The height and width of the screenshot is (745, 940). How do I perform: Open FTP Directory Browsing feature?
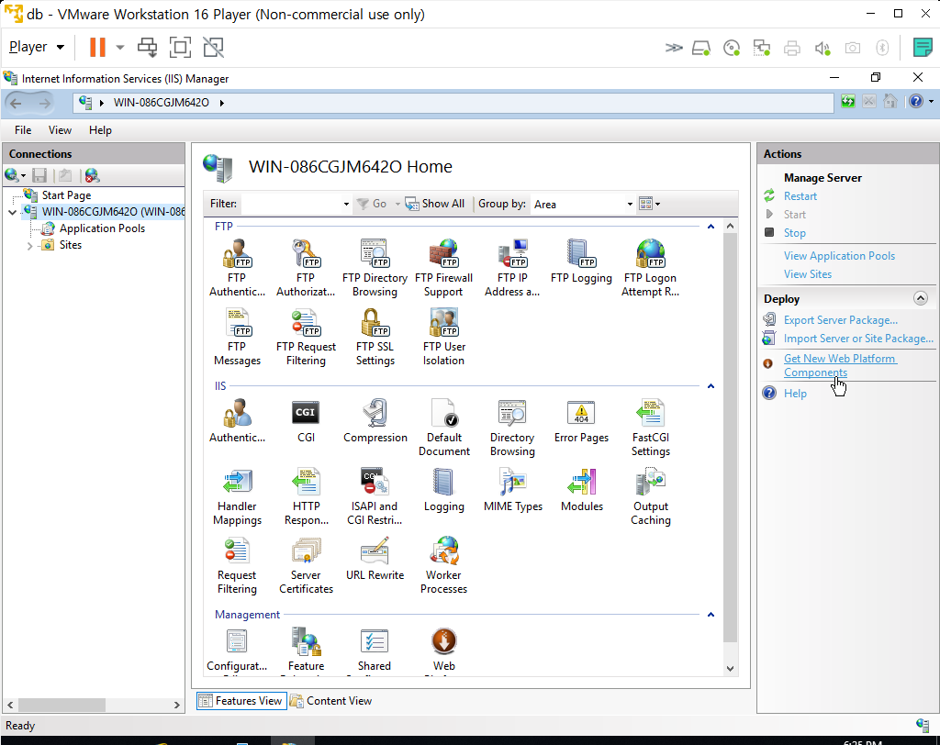[375, 267]
